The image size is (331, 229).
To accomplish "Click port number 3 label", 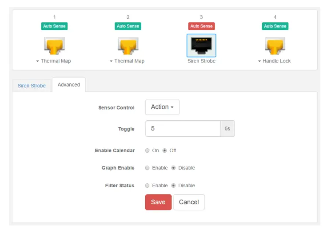I will pos(201,17).
